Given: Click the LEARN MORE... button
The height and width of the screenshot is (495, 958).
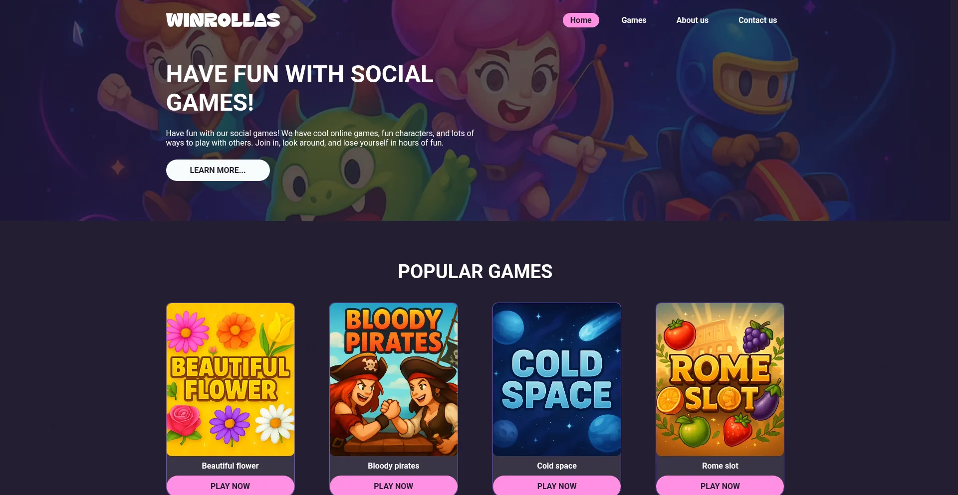Looking at the screenshot, I should pos(218,170).
